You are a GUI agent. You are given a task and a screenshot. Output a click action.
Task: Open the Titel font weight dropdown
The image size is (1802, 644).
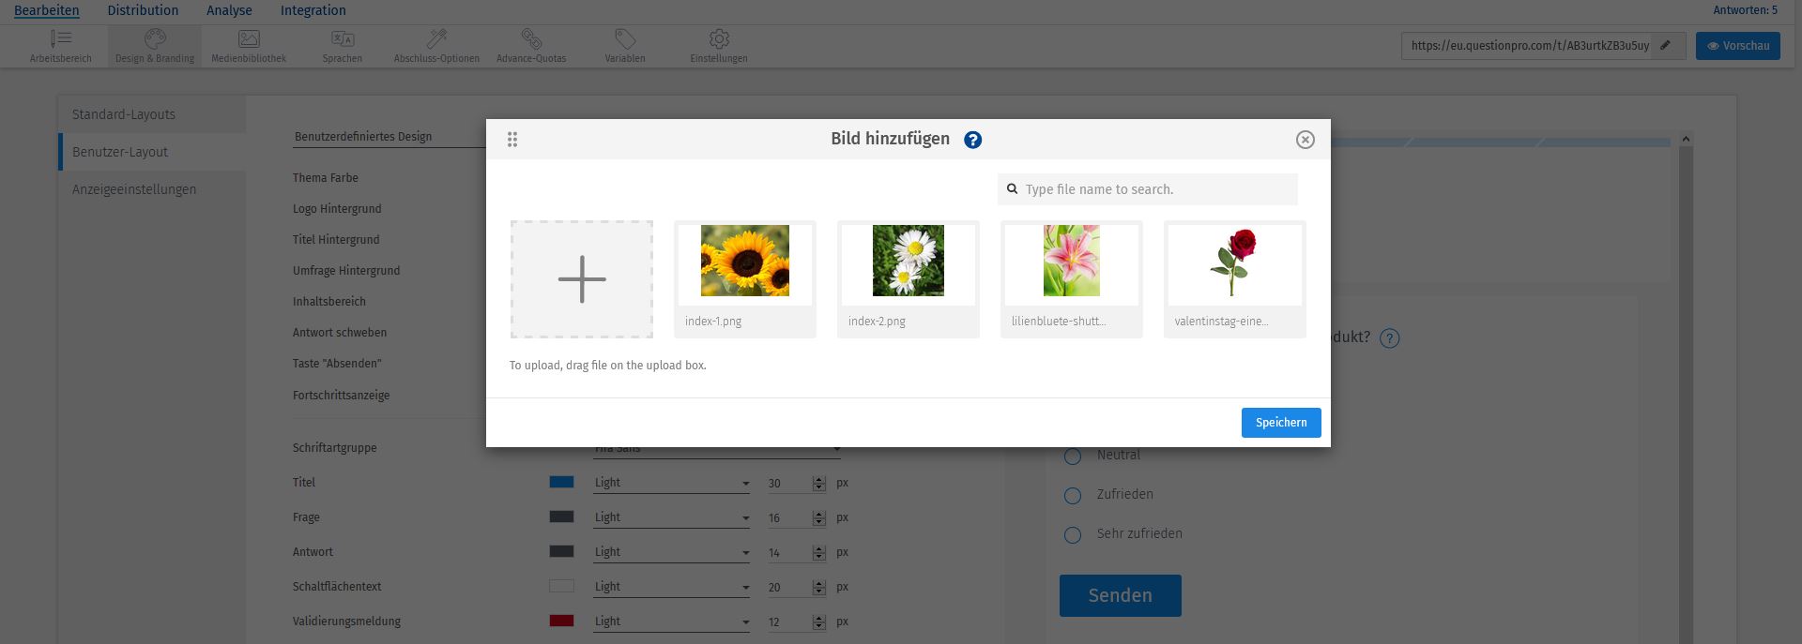672,483
